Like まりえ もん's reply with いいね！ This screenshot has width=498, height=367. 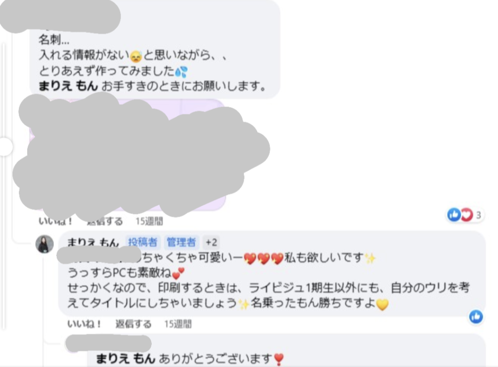tap(84, 324)
